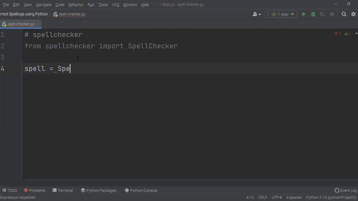358x201 pixels.
Task: Open the Problems tool window
Action: click(35, 190)
